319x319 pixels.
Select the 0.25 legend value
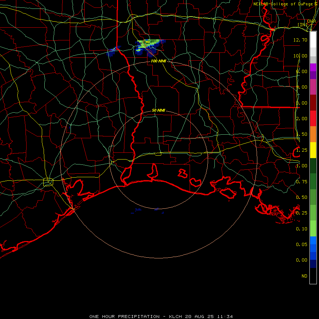click(302, 213)
